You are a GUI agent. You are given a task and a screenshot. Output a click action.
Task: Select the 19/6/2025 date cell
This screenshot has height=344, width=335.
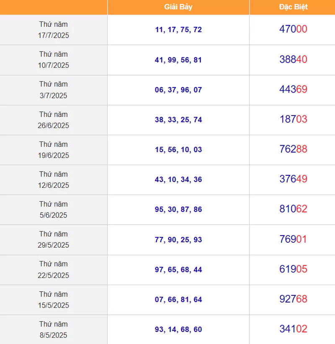click(54, 150)
